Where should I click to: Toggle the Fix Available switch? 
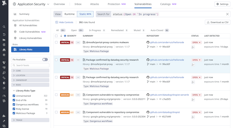pos(45,60)
